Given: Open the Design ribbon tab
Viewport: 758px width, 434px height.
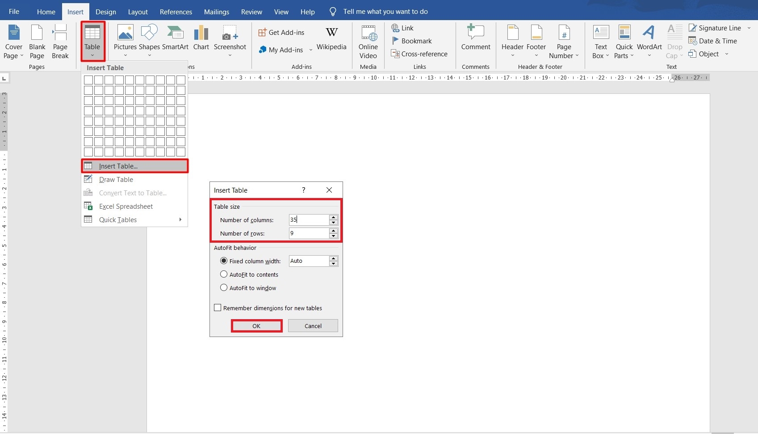Looking at the screenshot, I should coord(105,12).
